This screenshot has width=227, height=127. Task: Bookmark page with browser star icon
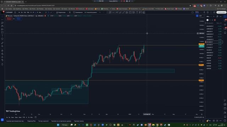click(190, 6)
